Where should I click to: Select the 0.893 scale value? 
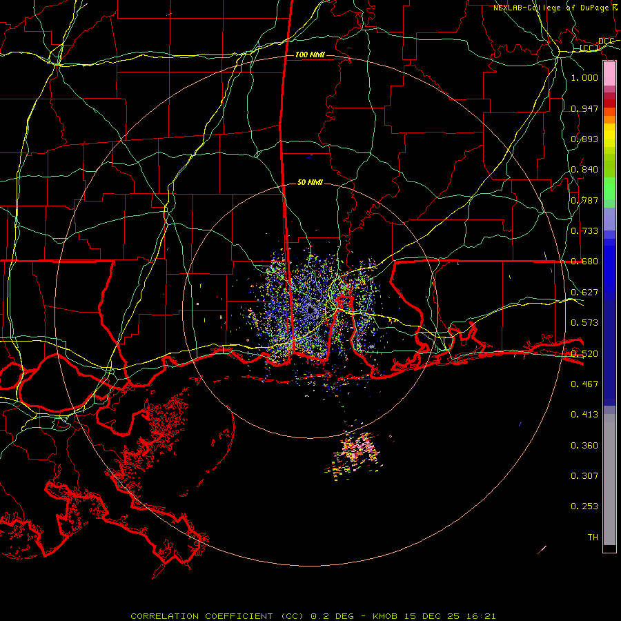pos(584,139)
